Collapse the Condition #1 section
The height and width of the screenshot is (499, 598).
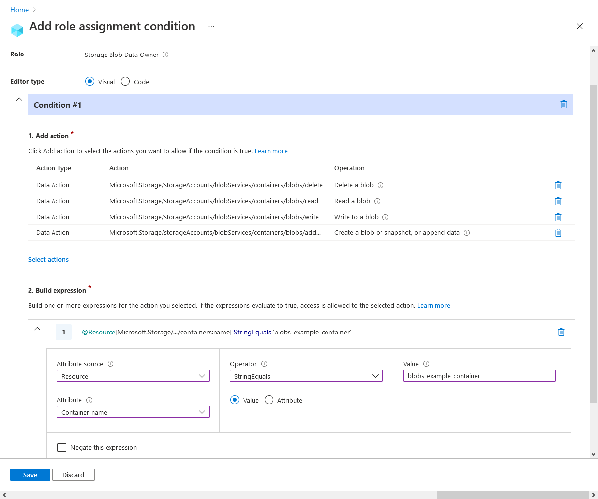click(x=19, y=99)
